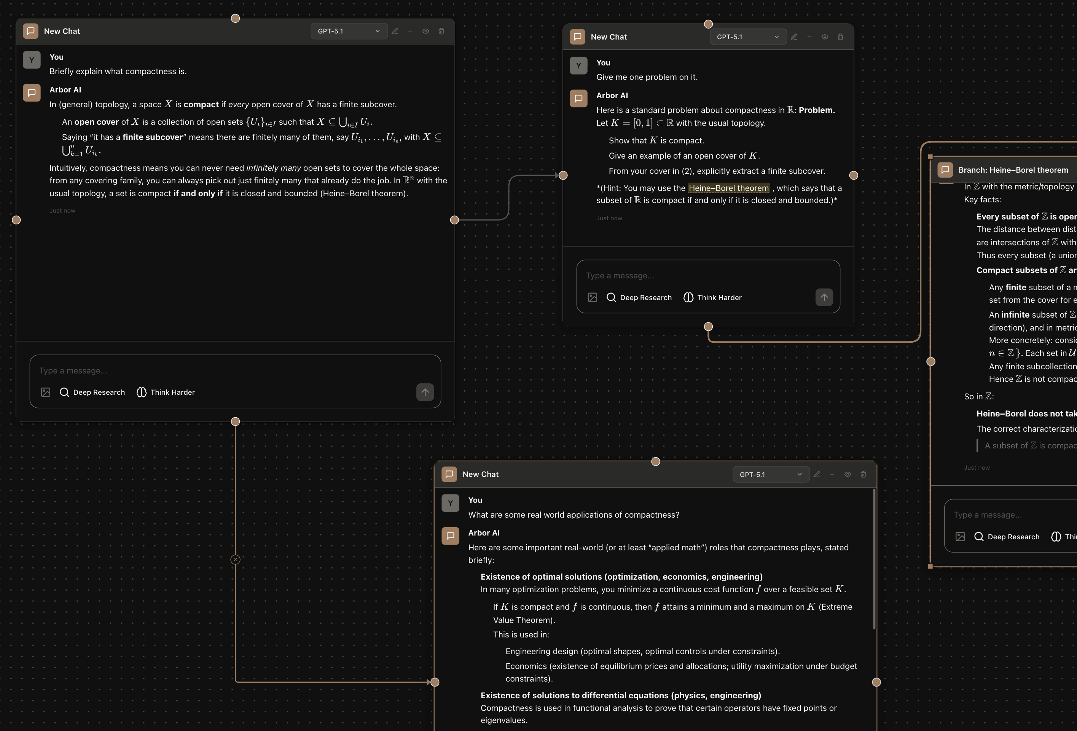The image size is (1077, 731).
Task: Click the X marker on the connector line
Action: point(236,559)
